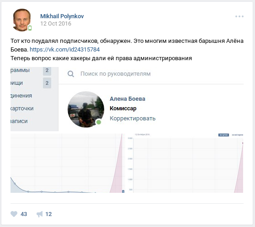This screenshot has height=227, width=255.
Task: Select the sidebar item ending in карточки
Action: click(x=22, y=108)
